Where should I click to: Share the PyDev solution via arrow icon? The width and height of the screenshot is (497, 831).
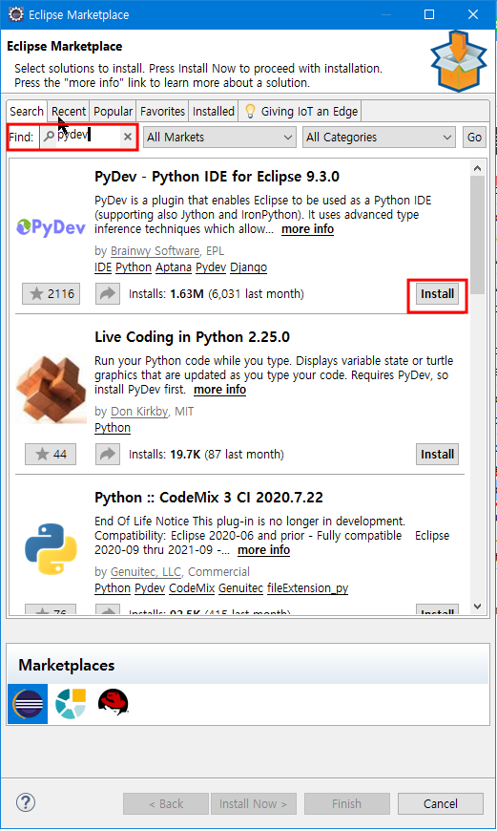click(x=108, y=293)
